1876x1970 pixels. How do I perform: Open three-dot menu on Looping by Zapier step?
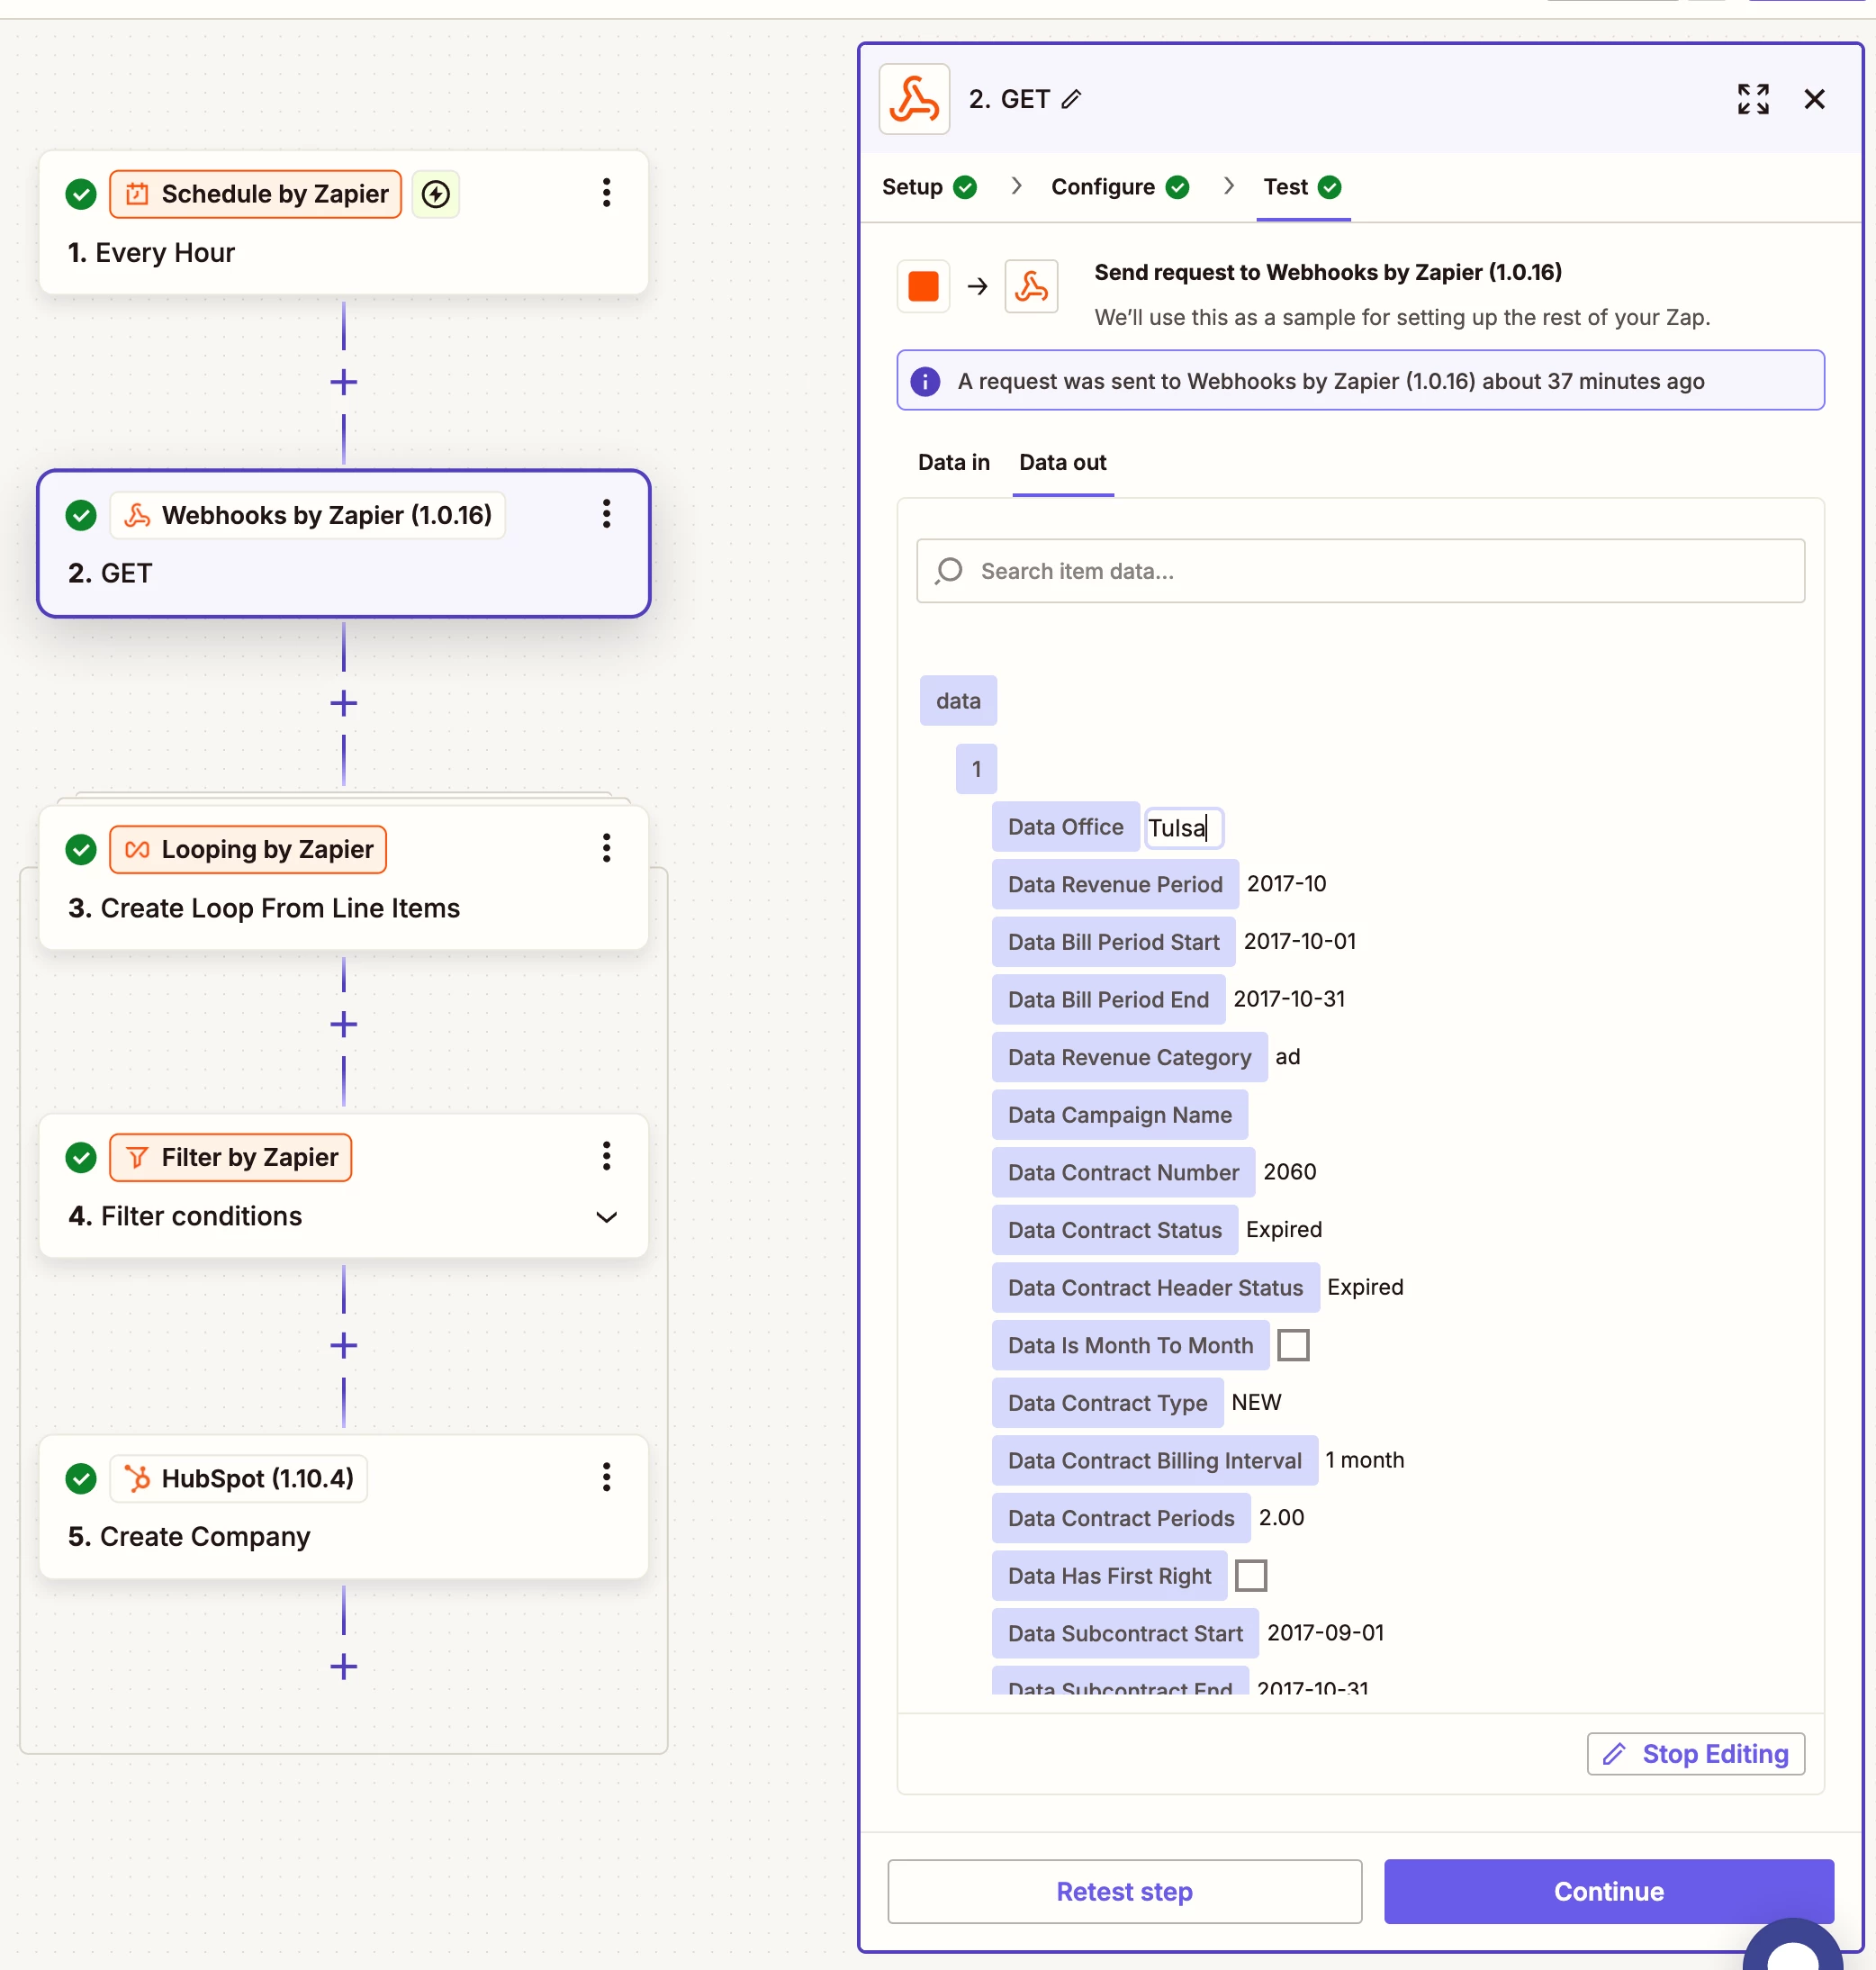pos(606,848)
